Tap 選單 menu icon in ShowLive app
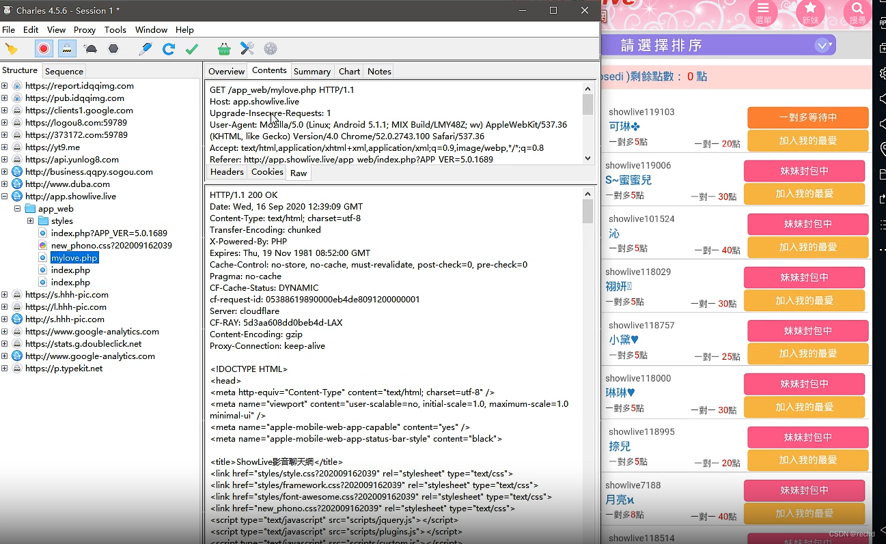Screen dimensions: 886x544 763,13
